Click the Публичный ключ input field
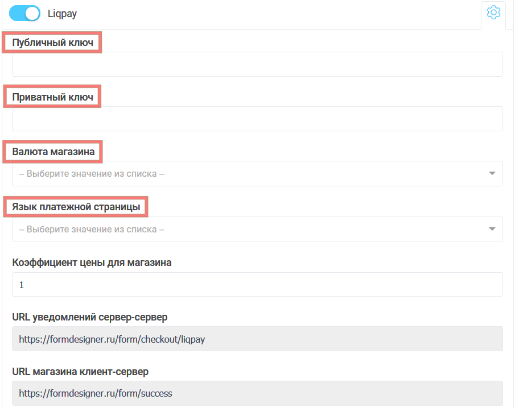The image size is (515, 408). click(257, 64)
